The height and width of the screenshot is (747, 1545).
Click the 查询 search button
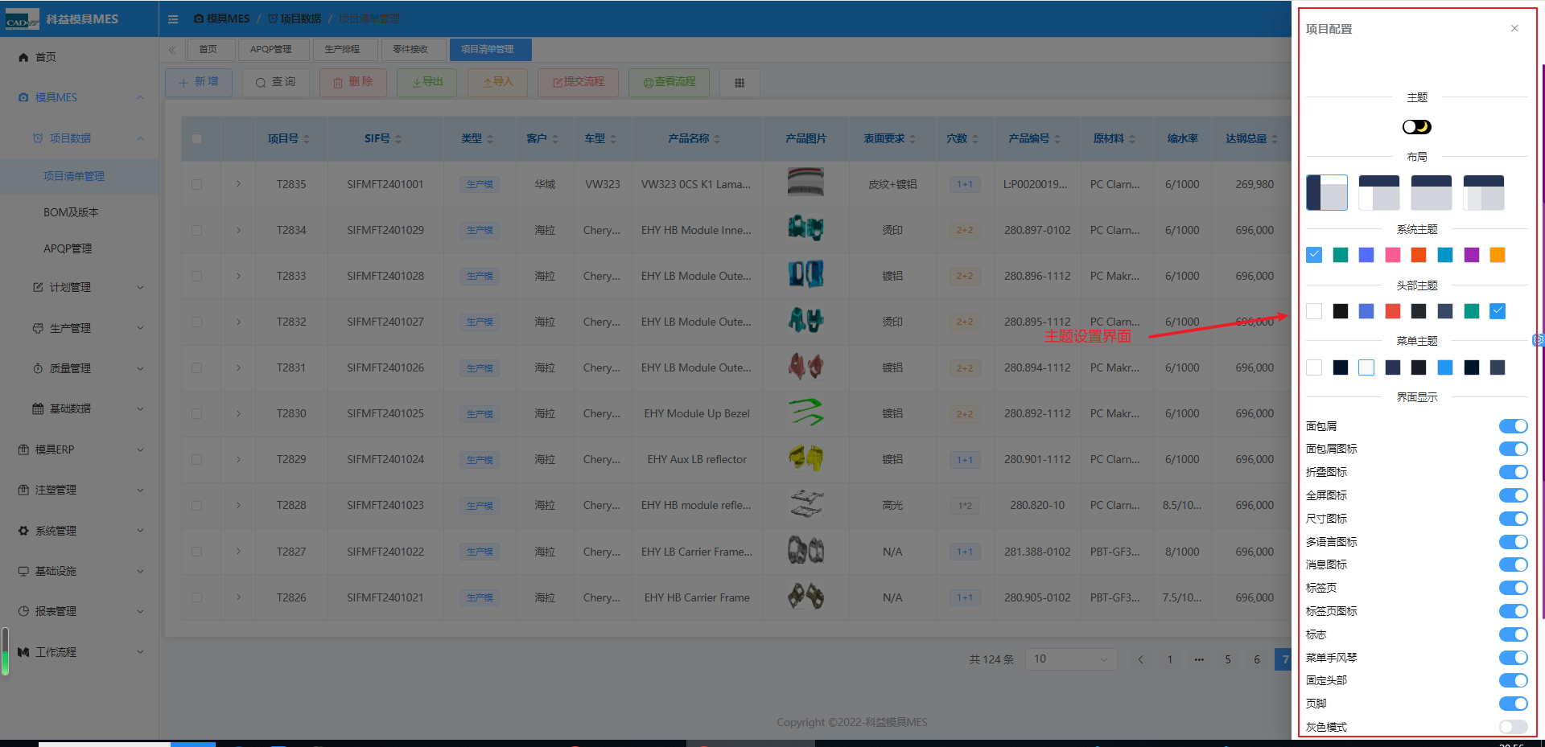tap(275, 82)
